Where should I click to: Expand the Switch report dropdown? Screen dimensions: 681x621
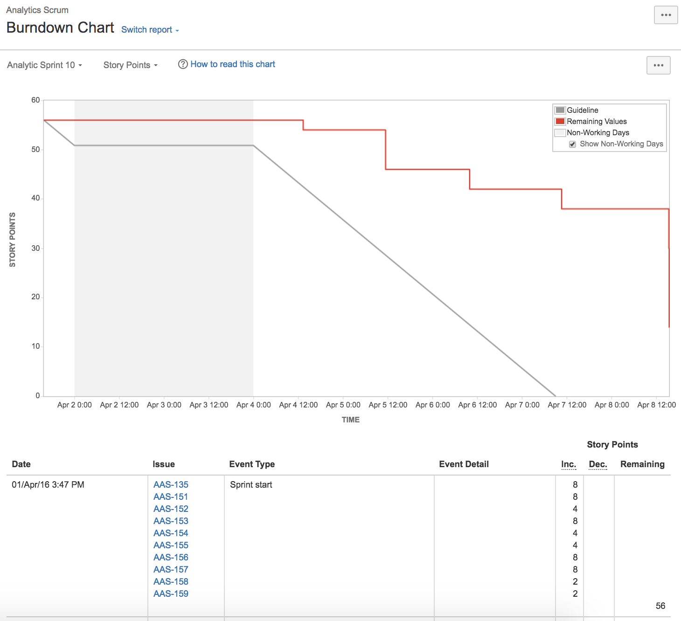click(x=150, y=30)
